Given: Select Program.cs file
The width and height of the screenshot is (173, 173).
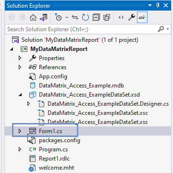Looking at the screenshot, I should click(x=53, y=149).
